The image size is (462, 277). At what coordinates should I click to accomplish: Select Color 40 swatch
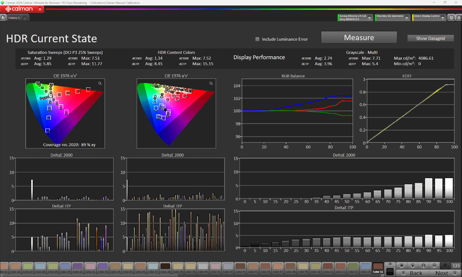pyautogui.click(x=190, y=267)
